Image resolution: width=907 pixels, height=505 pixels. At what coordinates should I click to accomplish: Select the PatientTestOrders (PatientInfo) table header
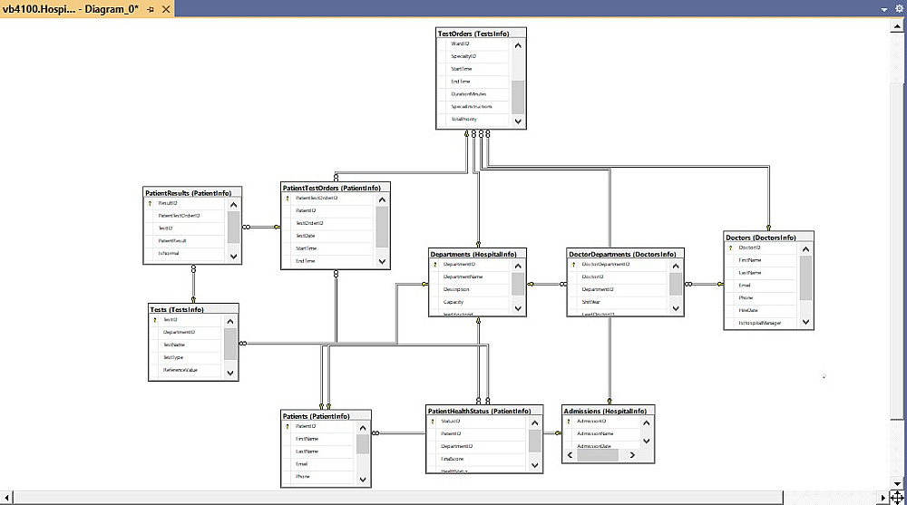point(336,188)
